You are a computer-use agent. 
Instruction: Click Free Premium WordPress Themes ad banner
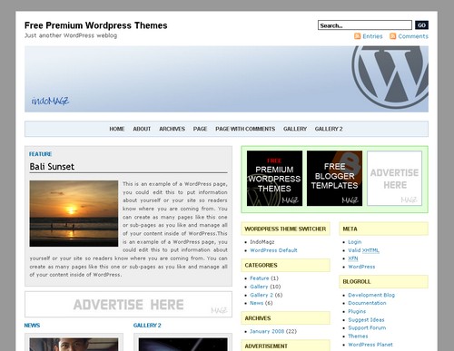[274, 179]
